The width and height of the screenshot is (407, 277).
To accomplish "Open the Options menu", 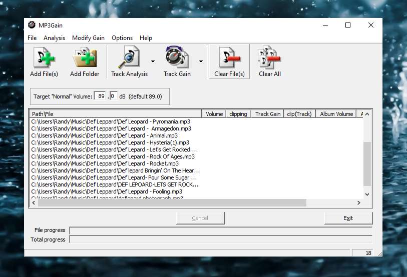I will click(122, 38).
